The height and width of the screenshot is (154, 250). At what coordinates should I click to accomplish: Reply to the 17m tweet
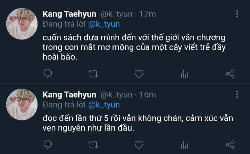[48, 74]
